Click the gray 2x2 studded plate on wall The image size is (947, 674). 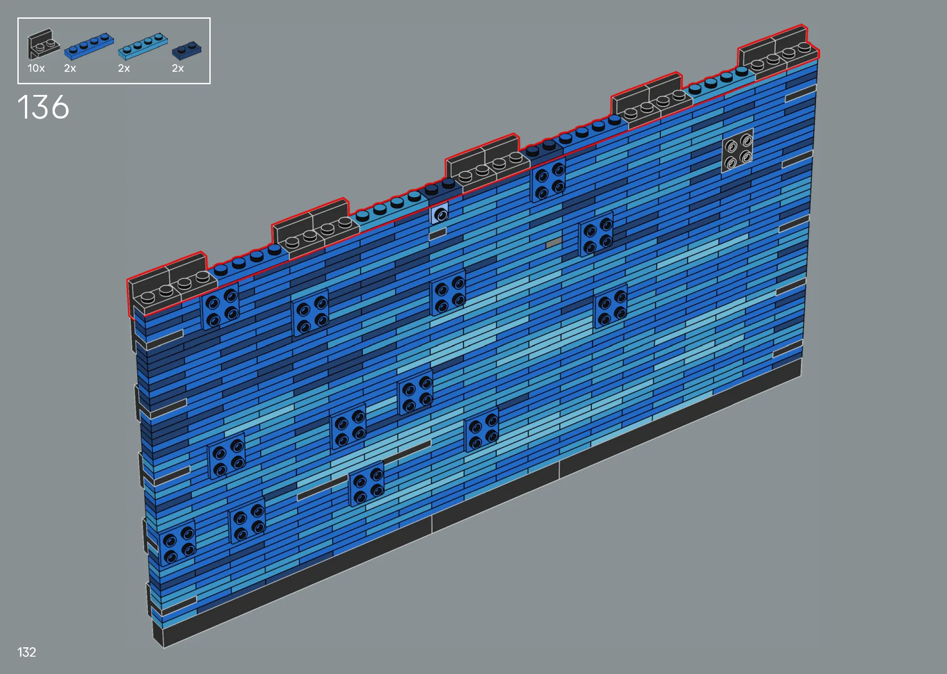click(x=737, y=150)
